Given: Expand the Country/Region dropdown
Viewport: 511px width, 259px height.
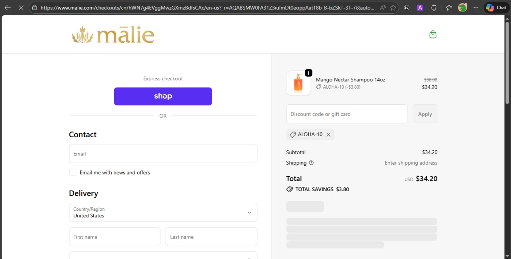Looking at the screenshot, I should pos(163,212).
